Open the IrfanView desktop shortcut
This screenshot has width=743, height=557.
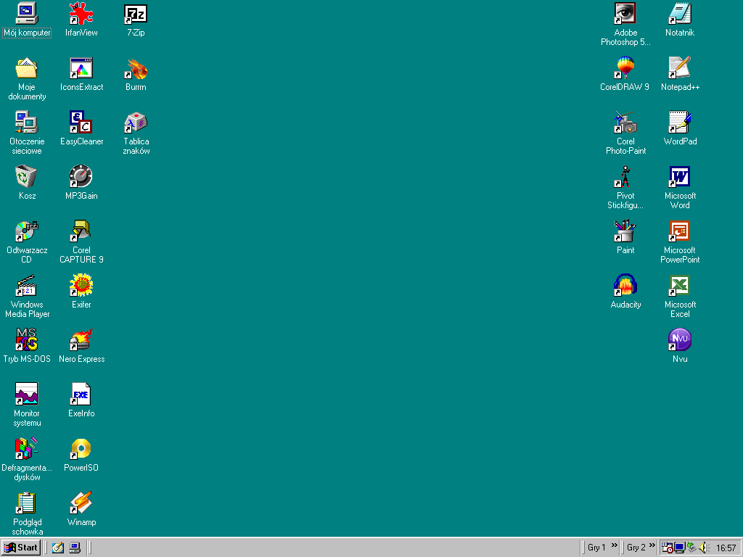point(81,14)
